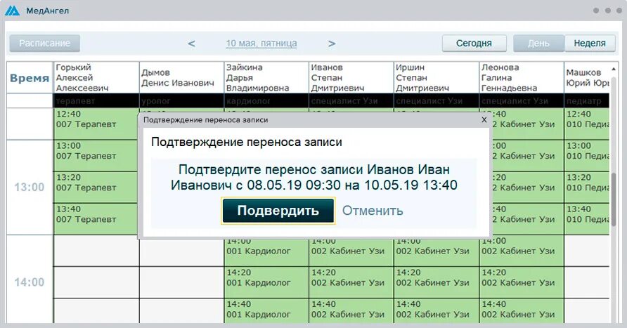Select 14:40 slot in Иванов column
Screen dimensions: 627x328
(351, 311)
